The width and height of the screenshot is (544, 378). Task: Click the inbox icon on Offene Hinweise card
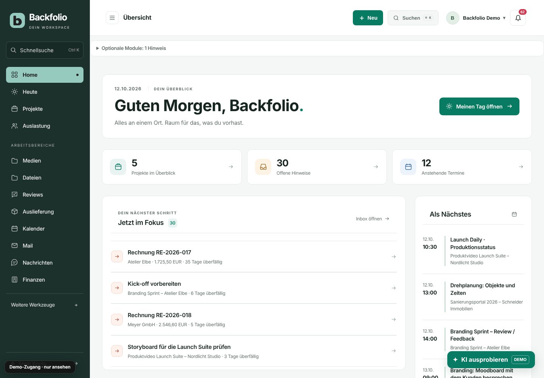pos(263,167)
